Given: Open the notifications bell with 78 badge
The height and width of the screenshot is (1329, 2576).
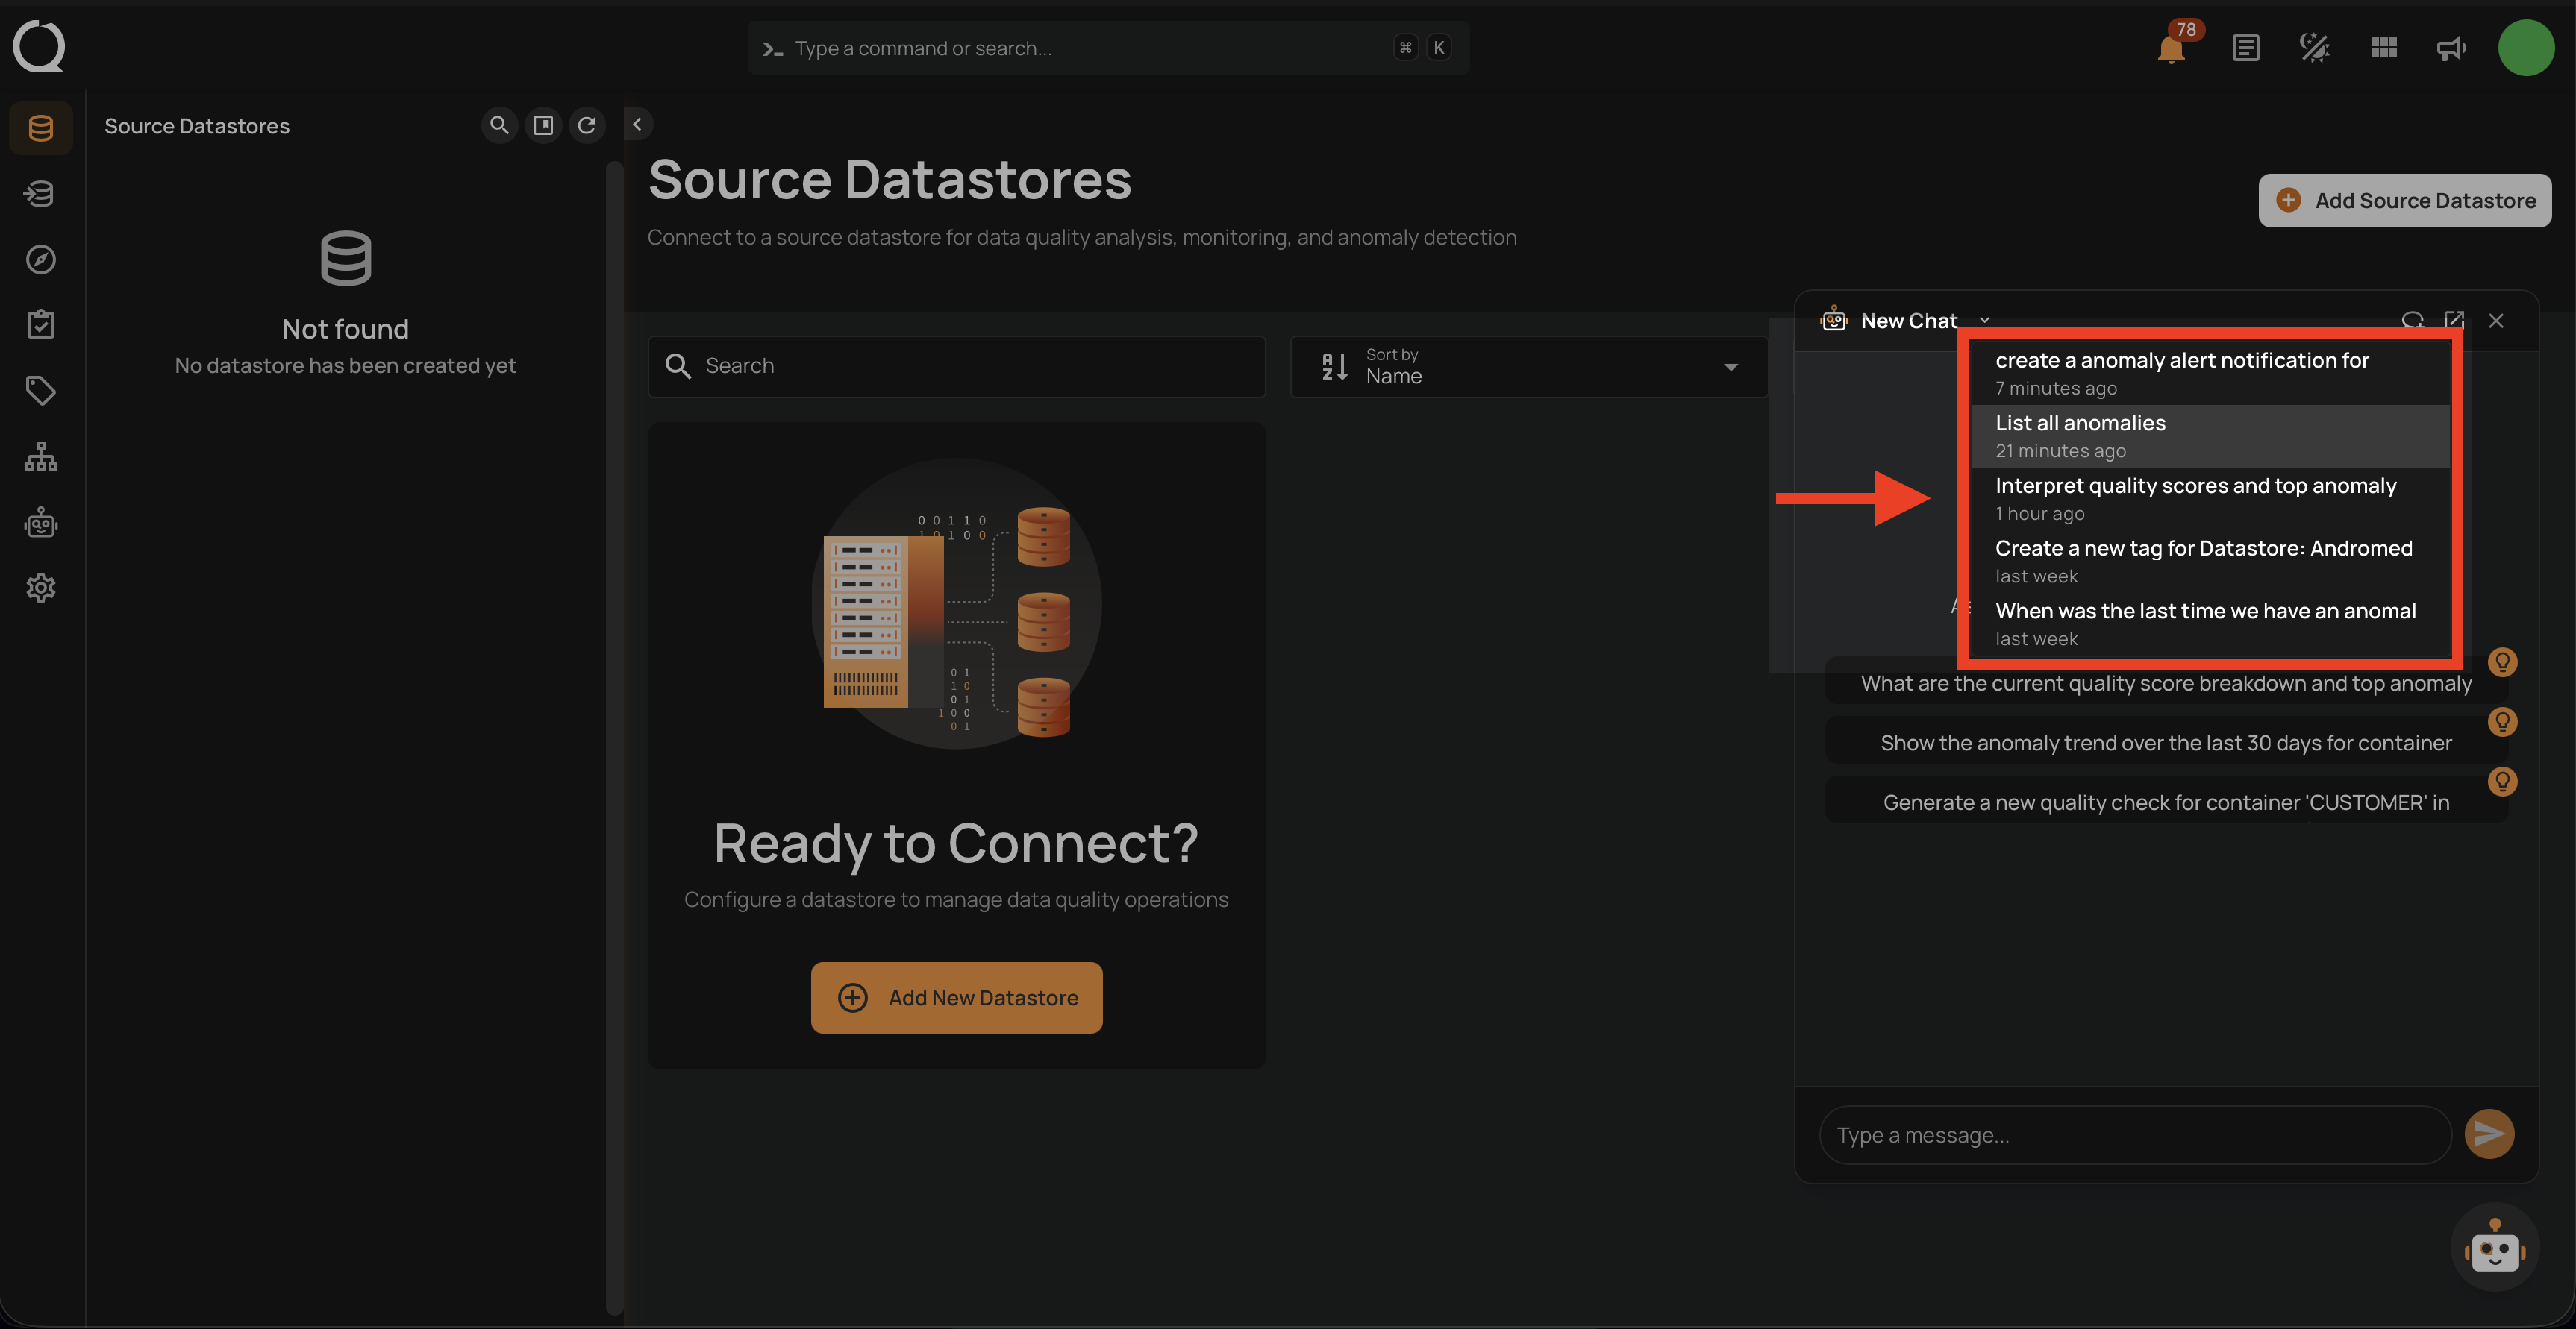Looking at the screenshot, I should click(2171, 48).
